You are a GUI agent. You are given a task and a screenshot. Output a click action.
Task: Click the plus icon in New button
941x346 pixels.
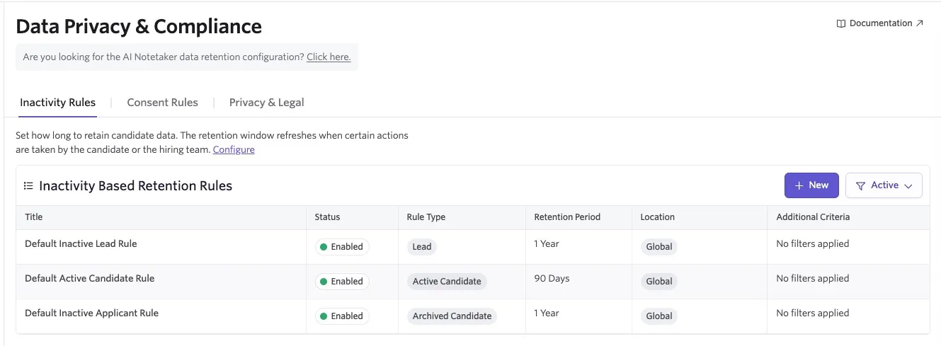click(x=799, y=185)
